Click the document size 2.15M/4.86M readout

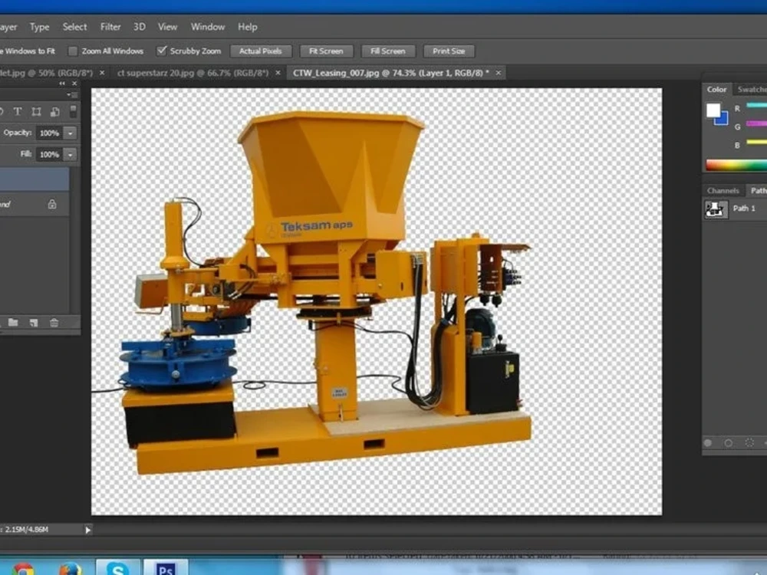27,530
